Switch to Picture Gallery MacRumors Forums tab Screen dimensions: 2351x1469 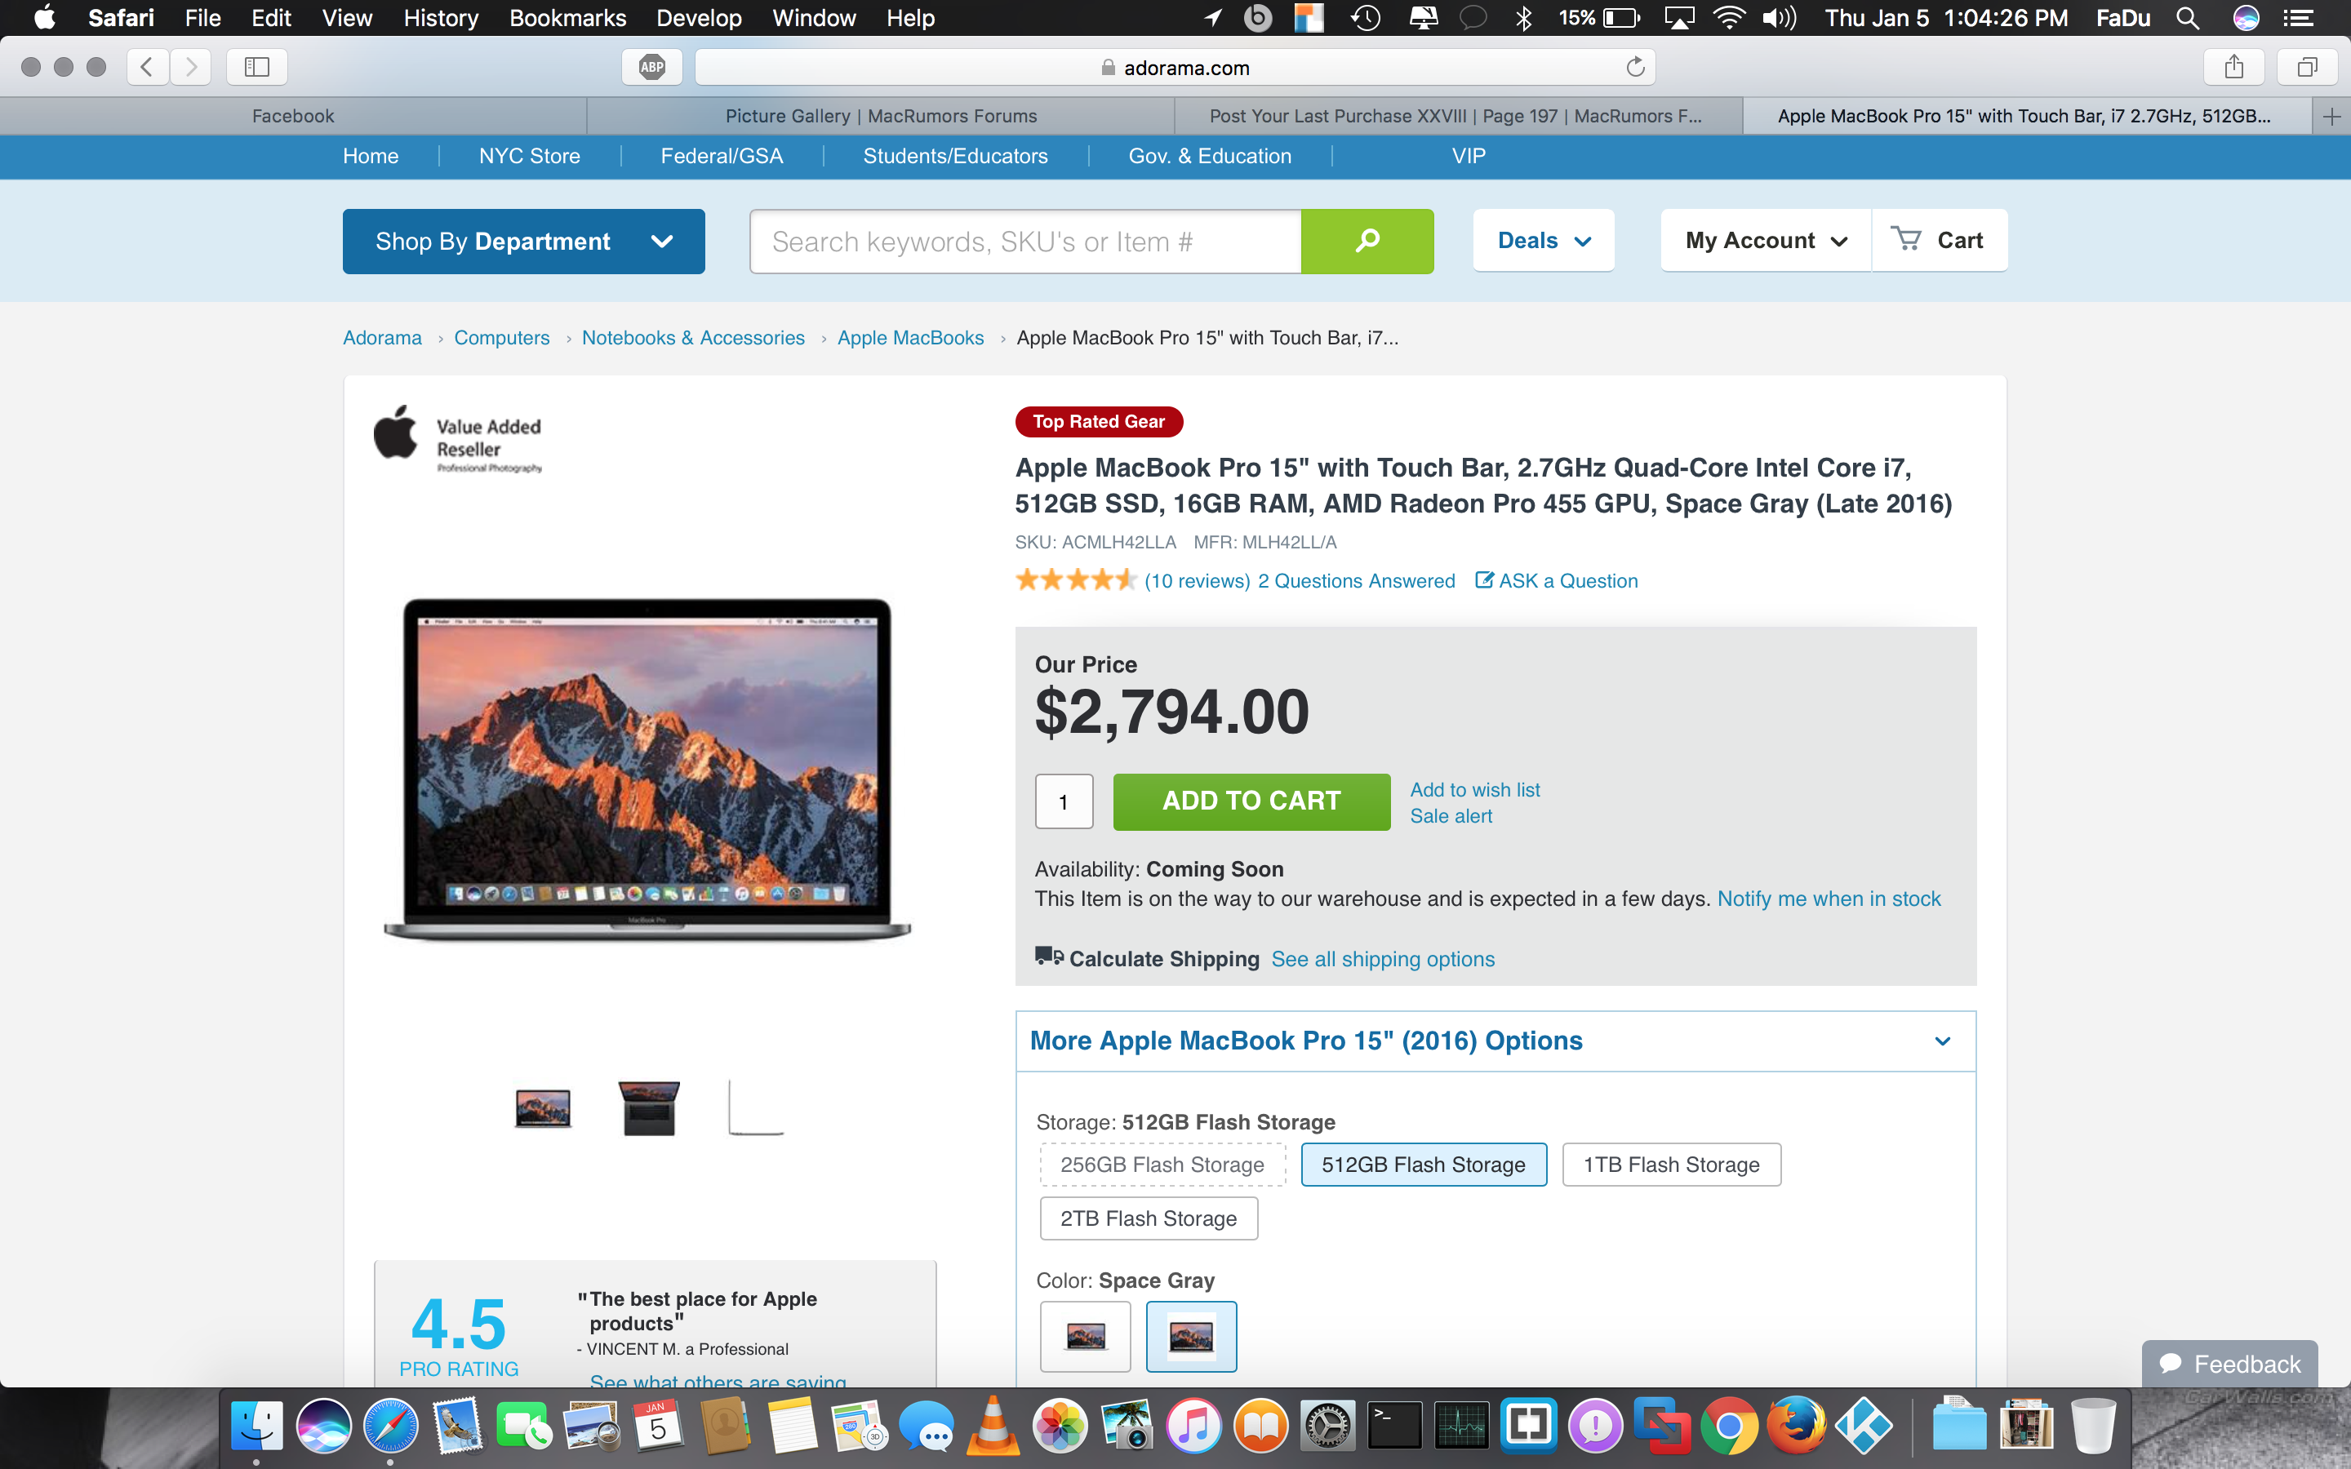click(881, 117)
